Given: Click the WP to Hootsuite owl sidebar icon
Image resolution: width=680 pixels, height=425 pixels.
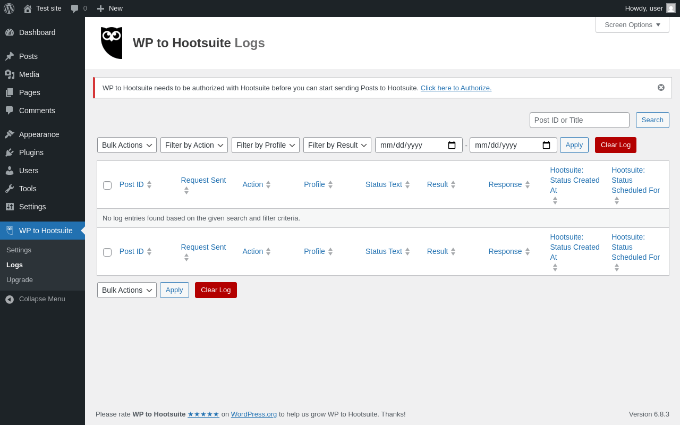Looking at the screenshot, I should click(x=10, y=231).
